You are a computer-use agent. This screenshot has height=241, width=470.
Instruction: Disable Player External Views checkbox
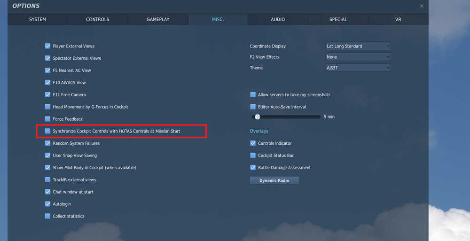point(47,46)
